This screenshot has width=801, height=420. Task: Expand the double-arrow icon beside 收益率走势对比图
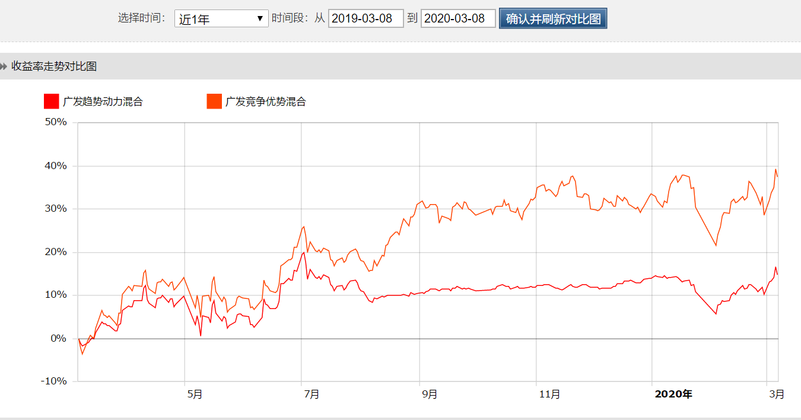(4, 66)
